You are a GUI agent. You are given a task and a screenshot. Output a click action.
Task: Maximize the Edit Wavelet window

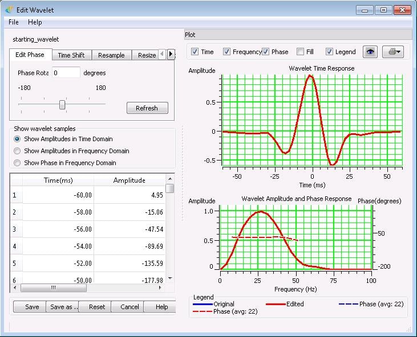383,10
